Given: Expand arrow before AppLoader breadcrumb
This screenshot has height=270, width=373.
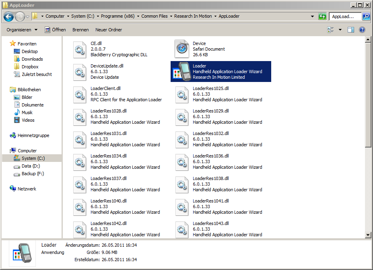Looking at the screenshot, I should click(216, 16).
